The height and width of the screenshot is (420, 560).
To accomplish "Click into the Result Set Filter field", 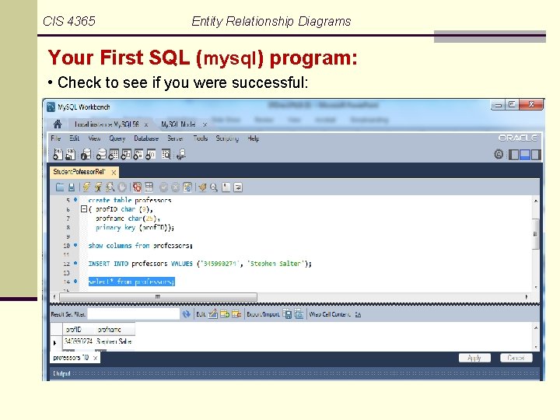I will tap(133, 314).
